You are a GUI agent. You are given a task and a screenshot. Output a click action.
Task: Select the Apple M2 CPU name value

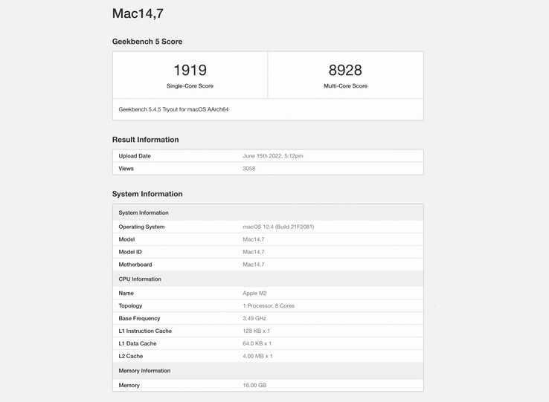[254, 294]
